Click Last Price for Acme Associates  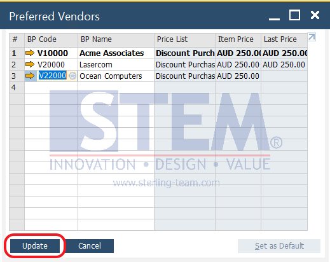(x=284, y=53)
